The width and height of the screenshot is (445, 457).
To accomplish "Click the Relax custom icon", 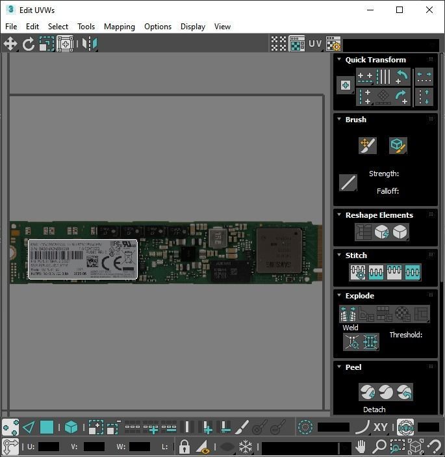I will (x=400, y=232).
